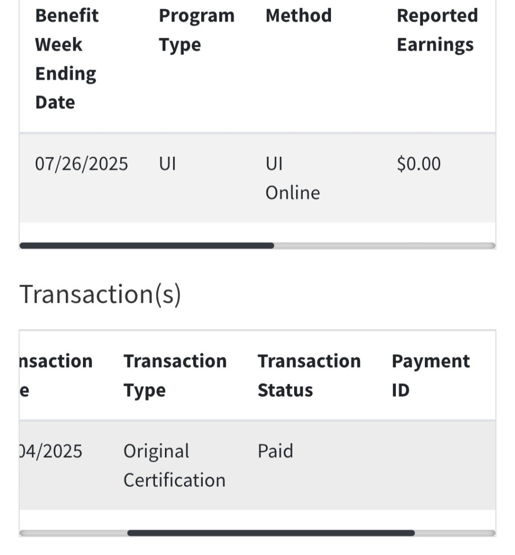Select the Transaction Status column header
This screenshot has width=515, height=555.
(309, 376)
